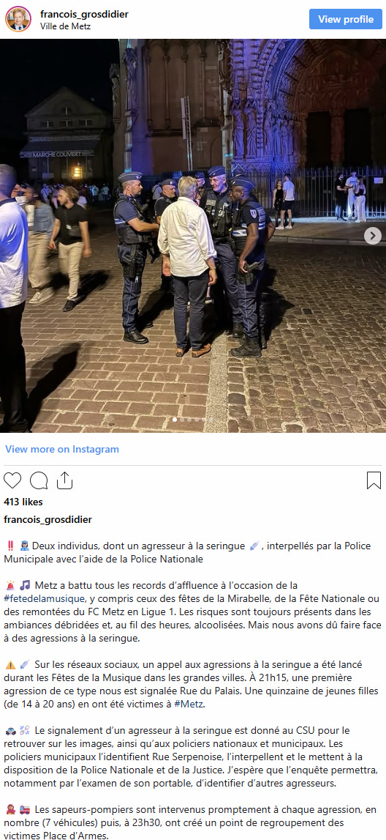The image size is (386, 840).
Task: Click francois_grosdidier name above caption
Action: point(48,520)
